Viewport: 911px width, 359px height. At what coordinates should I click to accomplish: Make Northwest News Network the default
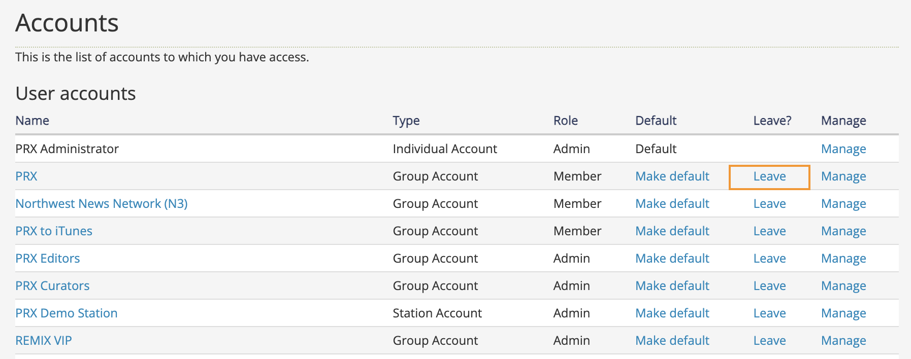[672, 203]
